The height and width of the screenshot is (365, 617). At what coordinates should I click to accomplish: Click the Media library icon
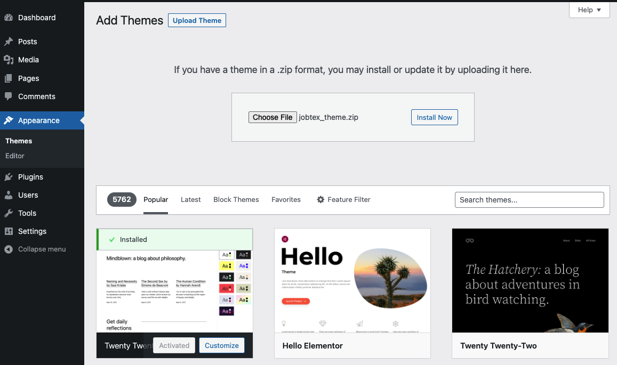point(8,60)
